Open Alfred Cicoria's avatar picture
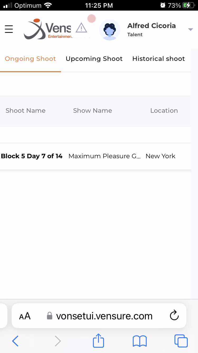The height and width of the screenshot is (353, 198). pos(110,30)
